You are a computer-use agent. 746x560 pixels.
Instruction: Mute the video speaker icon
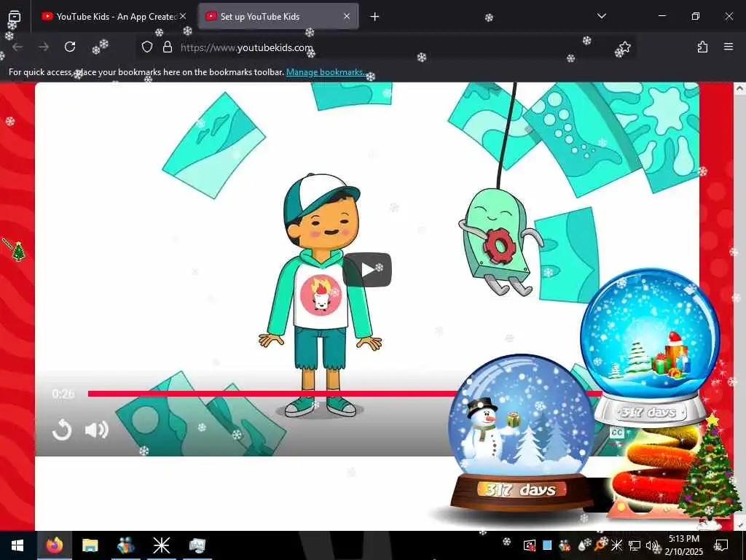point(97,429)
